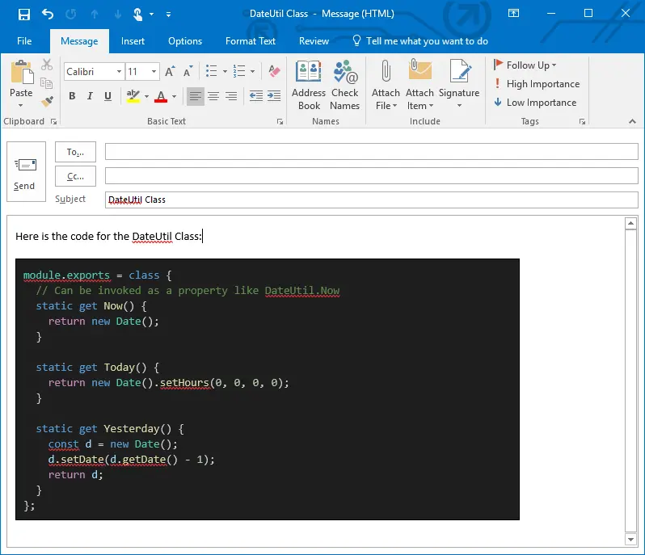Mark message as High Importance
This screenshot has width=645, height=555.
click(x=537, y=84)
